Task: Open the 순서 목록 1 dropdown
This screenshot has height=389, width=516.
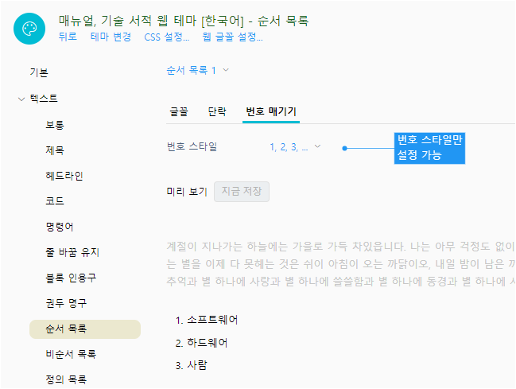Action: pyautogui.click(x=197, y=70)
